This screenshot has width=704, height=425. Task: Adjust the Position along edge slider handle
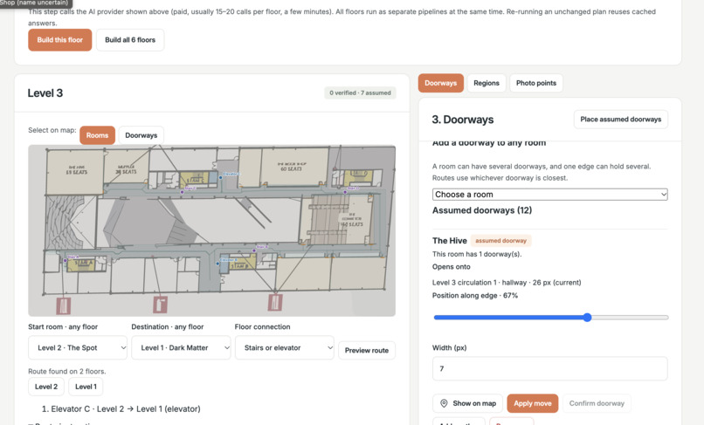point(587,318)
